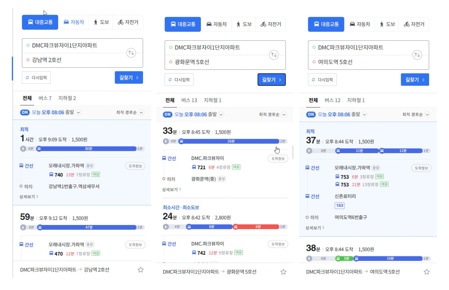
Task: Swap origin and destination in Gangnam route panel
Action: click(131, 53)
